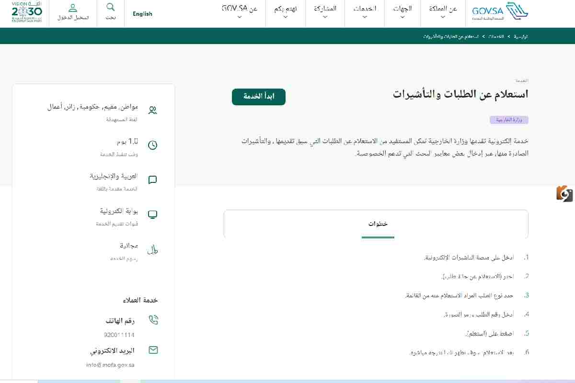Go to الرئيسية in the breadcrumb
Screen dimensions: 575x383
click(x=521, y=36)
